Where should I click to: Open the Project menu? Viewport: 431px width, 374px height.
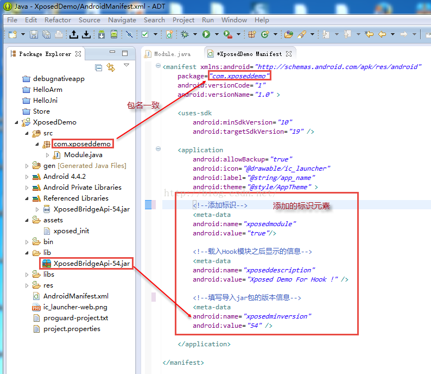click(x=183, y=20)
